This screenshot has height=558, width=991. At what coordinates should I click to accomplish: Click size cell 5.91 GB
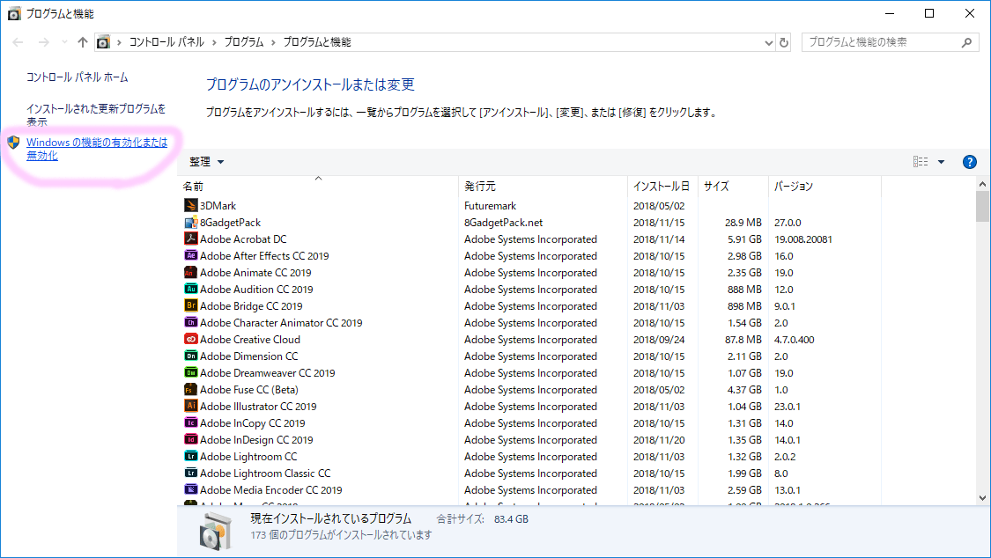(x=744, y=239)
